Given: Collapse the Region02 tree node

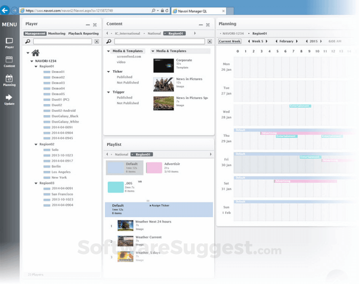Looking at the screenshot, I should pyautogui.click(x=35, y=144).
